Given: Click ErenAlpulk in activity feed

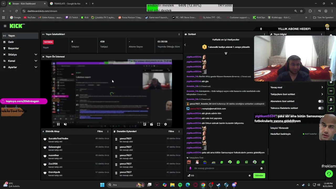Looking at the screenshot, I should point(54,172).
